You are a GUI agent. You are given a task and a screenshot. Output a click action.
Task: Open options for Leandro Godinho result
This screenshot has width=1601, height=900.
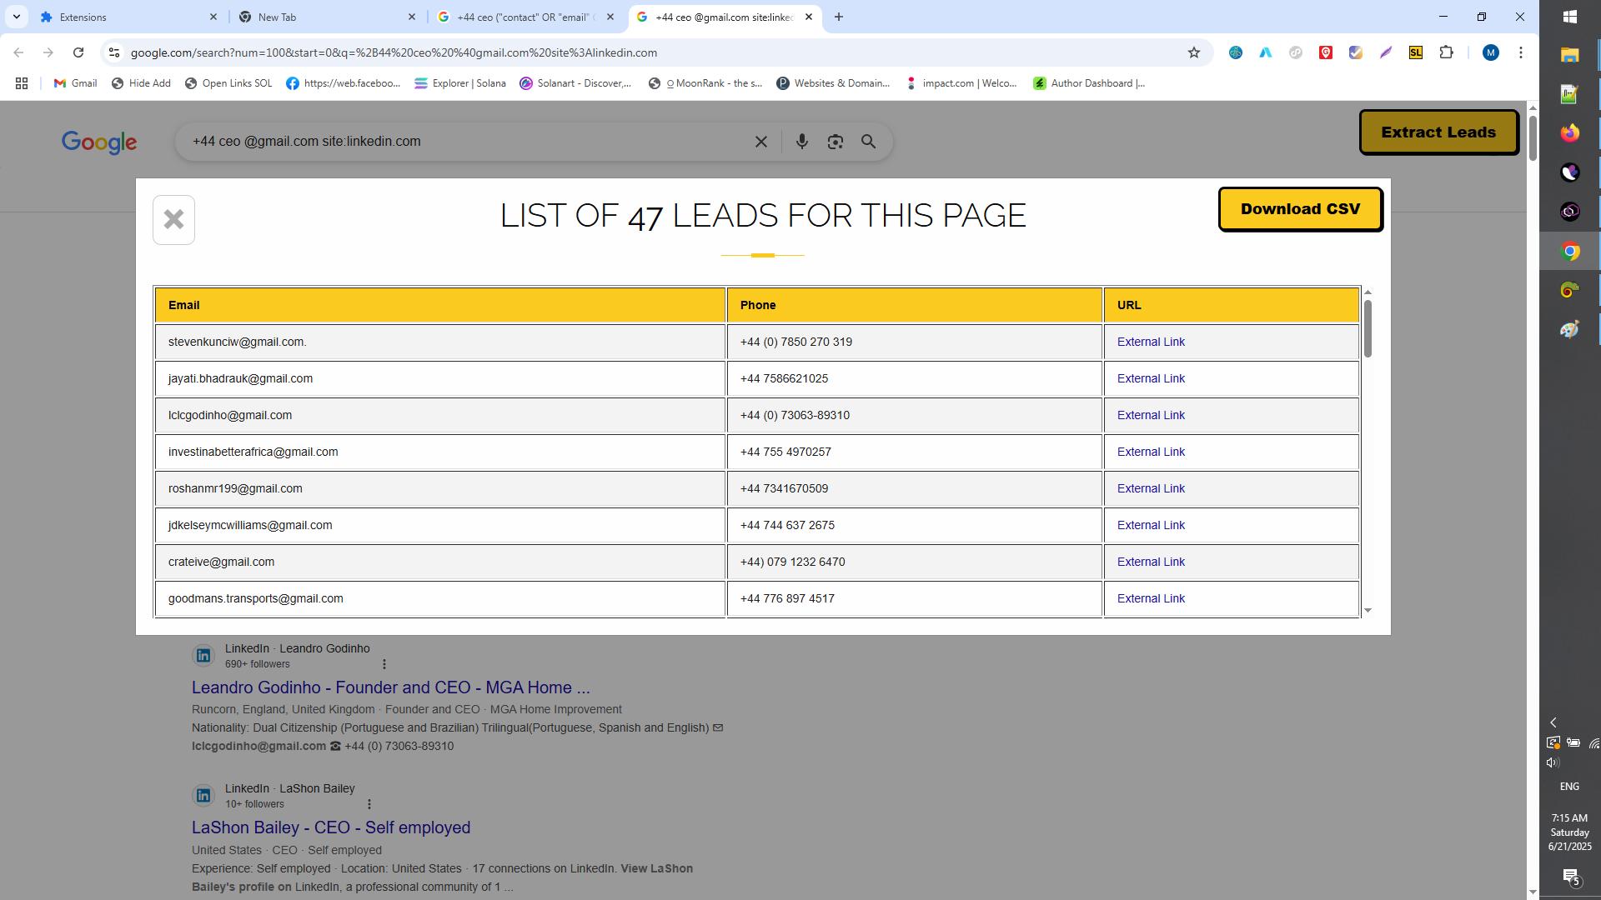(x=384, y=664)
